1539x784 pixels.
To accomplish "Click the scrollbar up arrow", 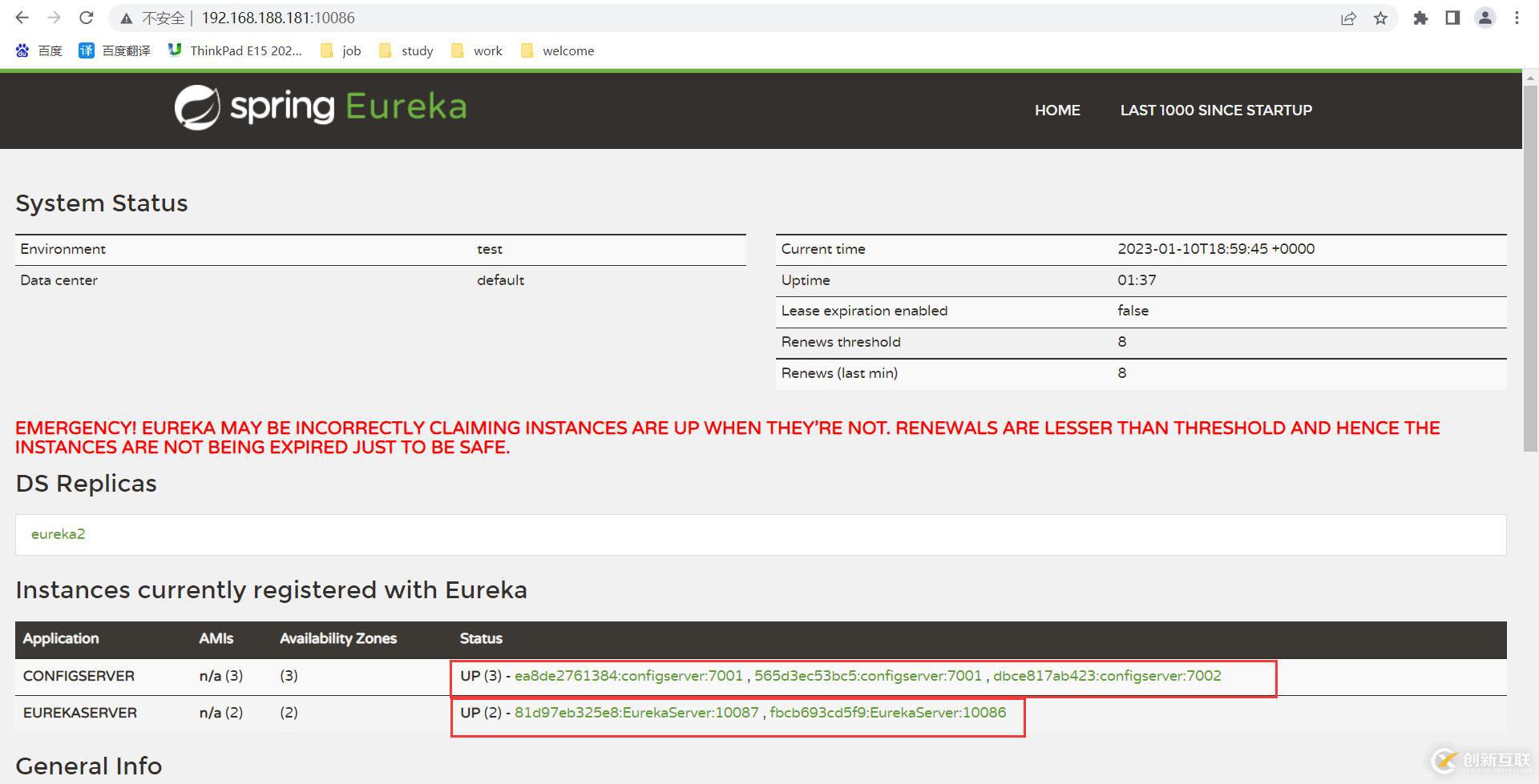I will (x=1530, y=78).
